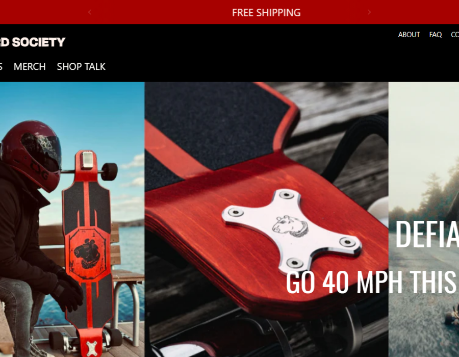The image size is (459, 357).
Task: Click the SOCIETY brand logo
Action: (x=33, y=42)
